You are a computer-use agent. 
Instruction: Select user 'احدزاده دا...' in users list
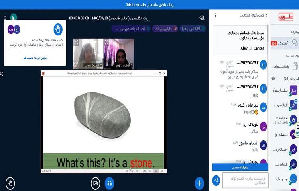pyautogui.click(x=285, y=120)
